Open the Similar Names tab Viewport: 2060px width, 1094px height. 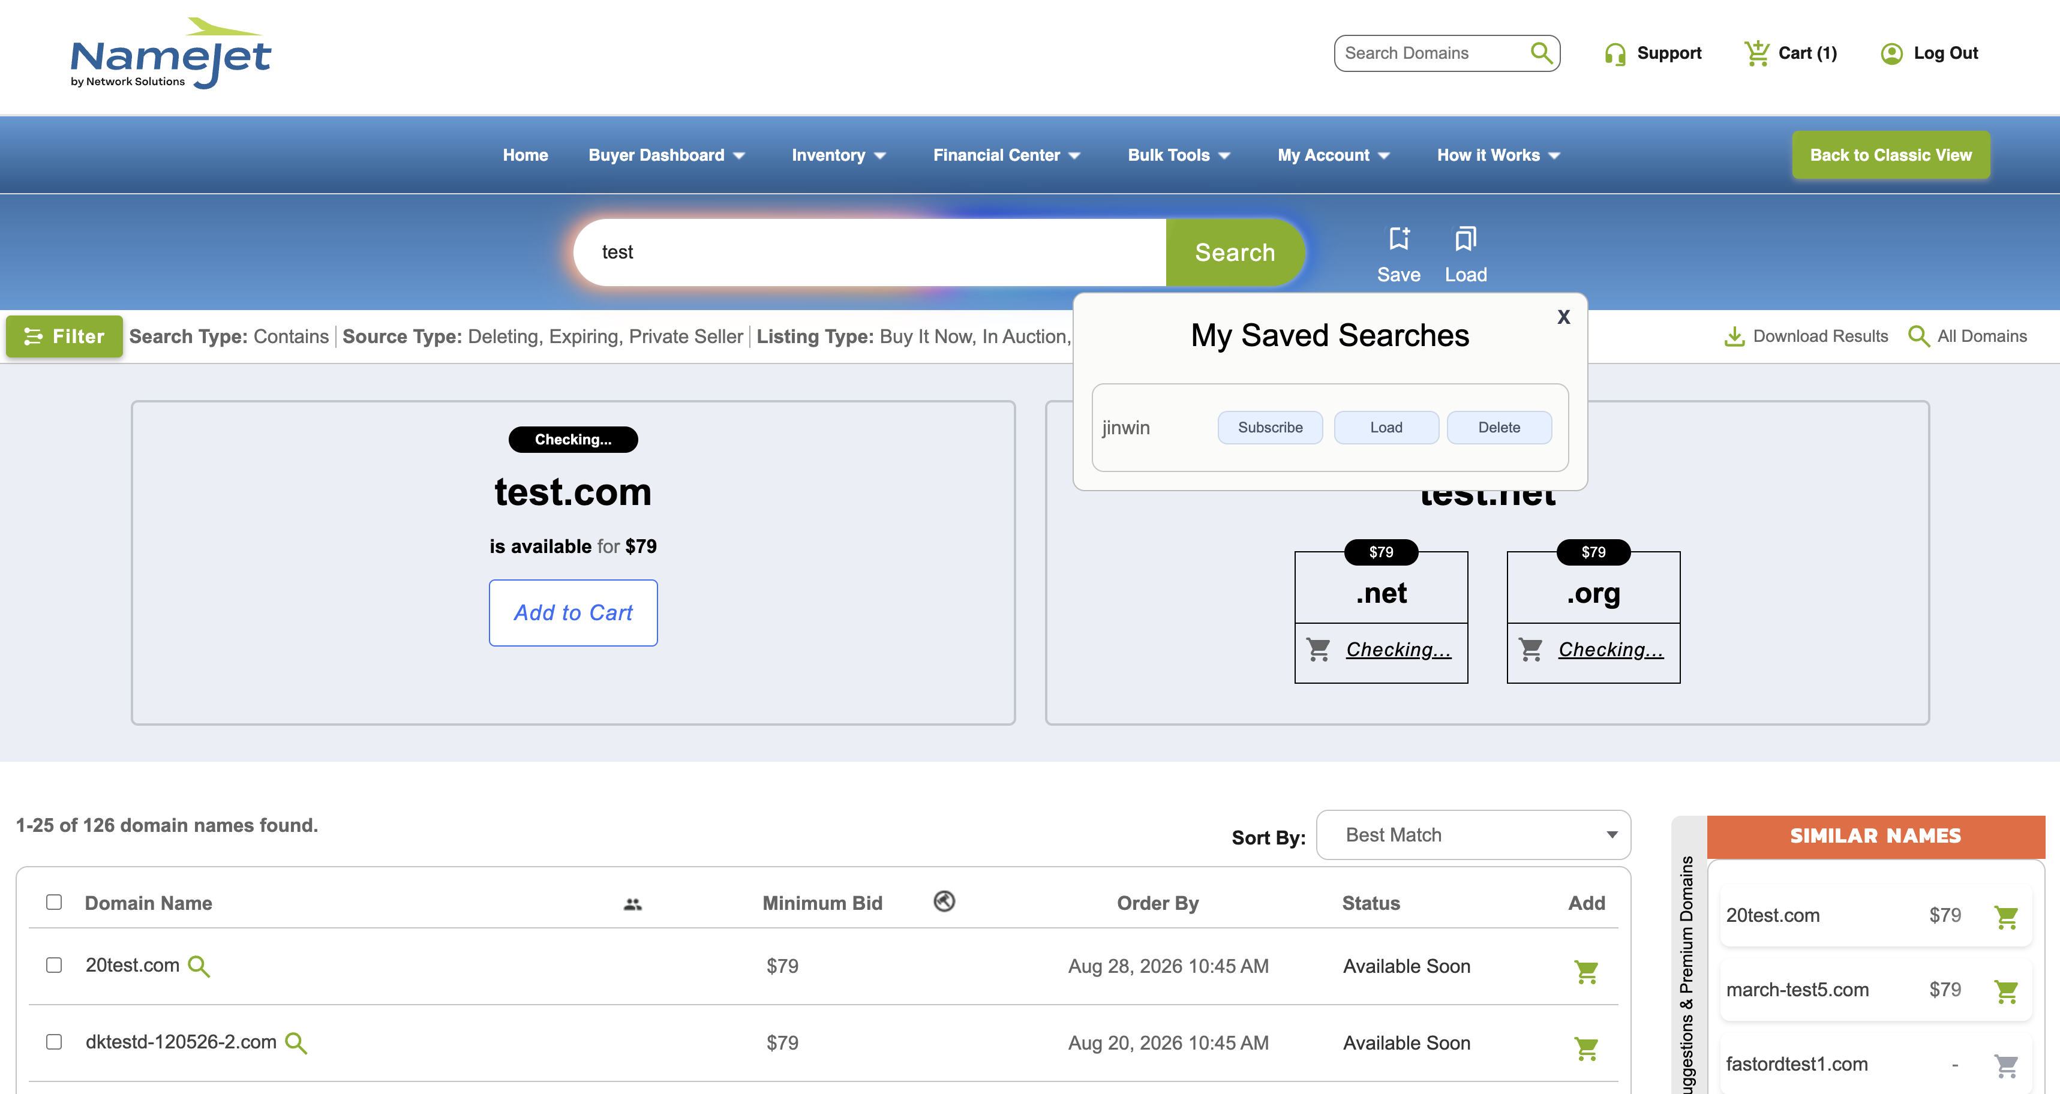tap(1875, 837)
